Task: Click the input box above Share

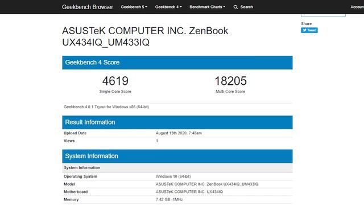Action: [x=323, y=15]
